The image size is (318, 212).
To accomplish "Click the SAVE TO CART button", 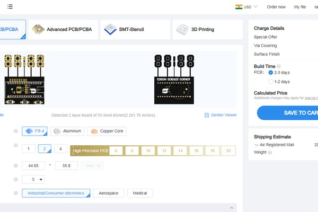I will point(287,113).
